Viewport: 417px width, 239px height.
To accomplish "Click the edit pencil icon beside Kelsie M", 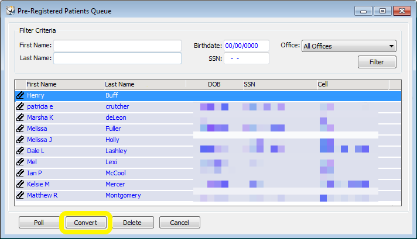I will point(20,184).
